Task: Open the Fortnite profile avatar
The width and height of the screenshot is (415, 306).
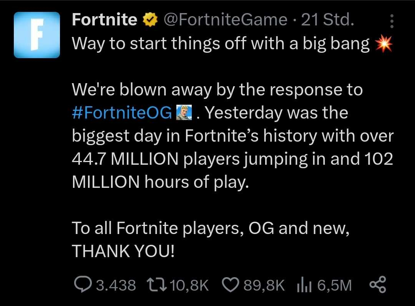Action: [37, 35]
